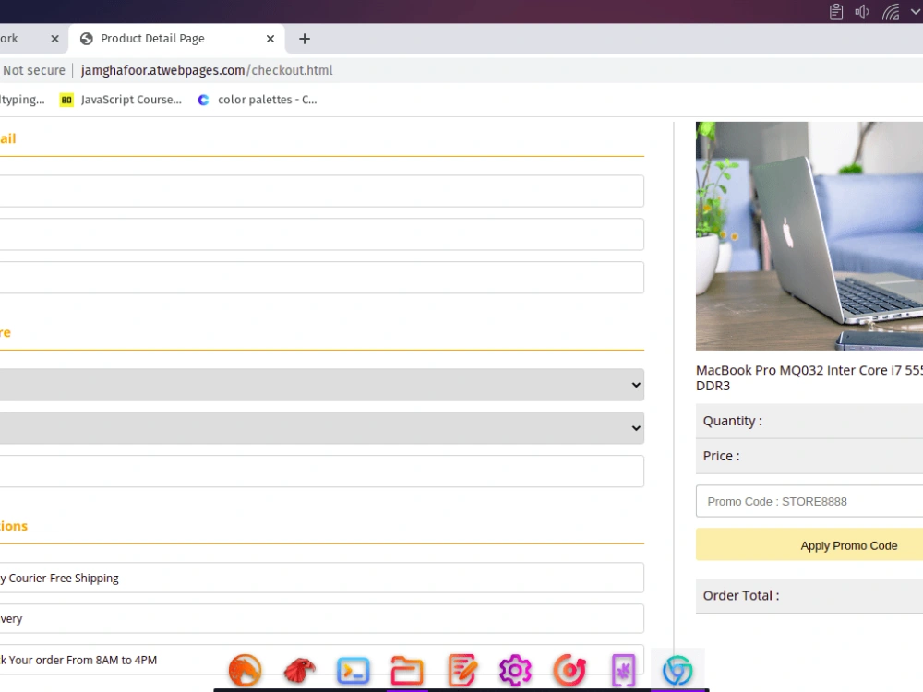The width and height of the screenshot is (923, 692).
Task: Close the Product Detail Page tab
Action: pyautogui.click(x=270, y=39)
